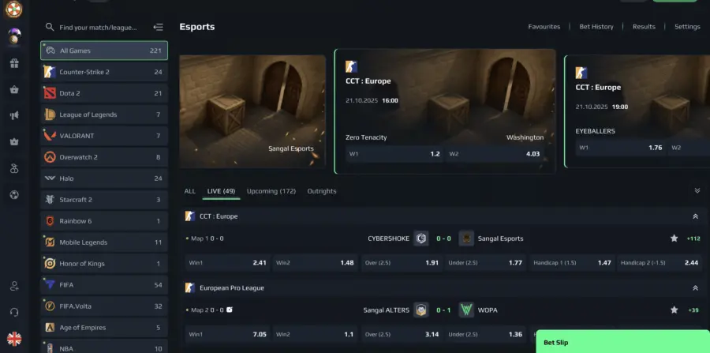Image resolution: width=710 pixels, height=353 pixels.
Task: Open the Bet History link
Action: (596, 27)
